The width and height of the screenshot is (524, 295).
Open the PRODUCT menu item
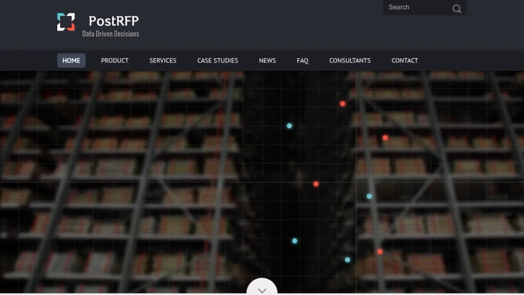coord(115,61)
